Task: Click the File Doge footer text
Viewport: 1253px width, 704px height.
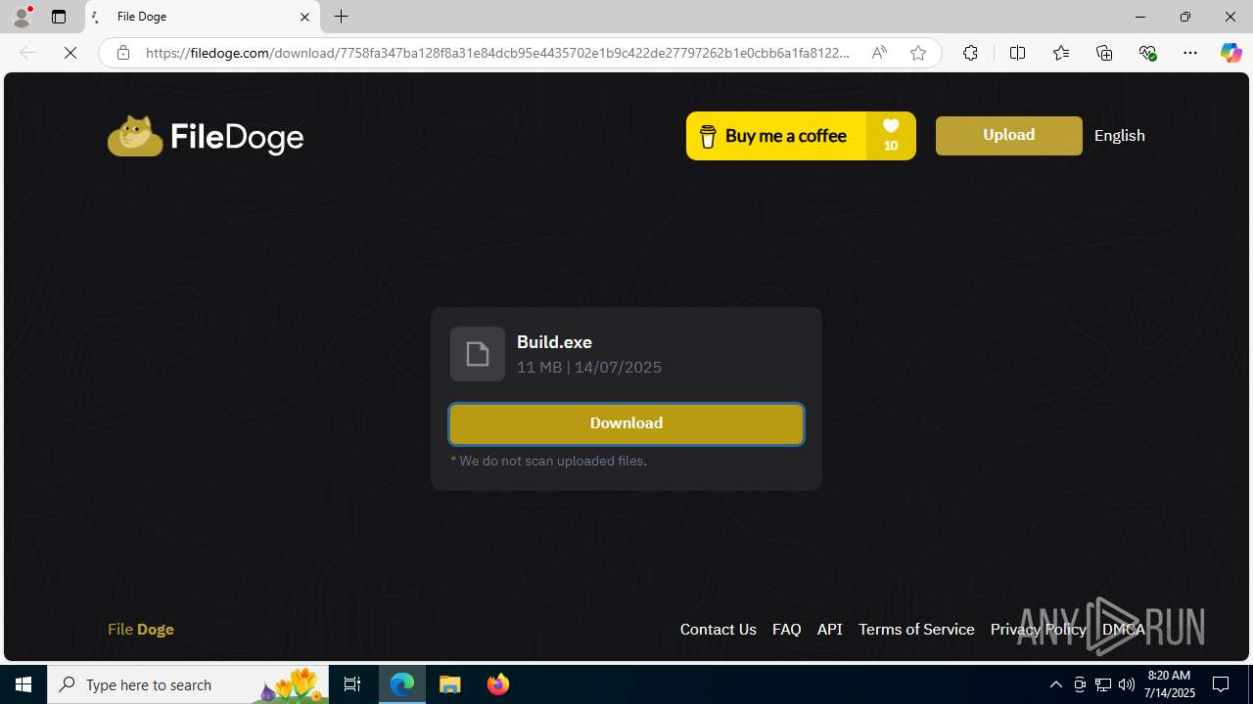Action: (141, 630)
